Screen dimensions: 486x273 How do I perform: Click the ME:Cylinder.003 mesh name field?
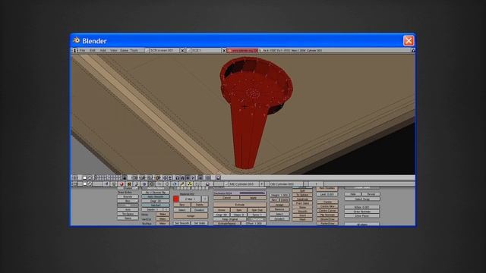[x=244, y=184]
